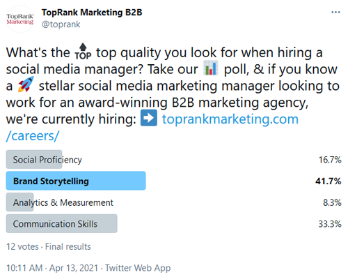Click the blue right-arrow emoji

click(149, 118)
